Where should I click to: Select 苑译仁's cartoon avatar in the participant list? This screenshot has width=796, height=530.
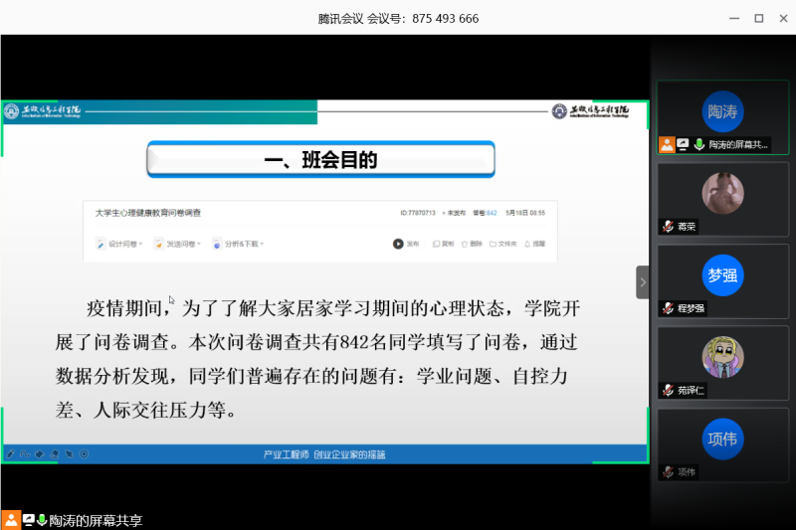click(x=723, y=357)
